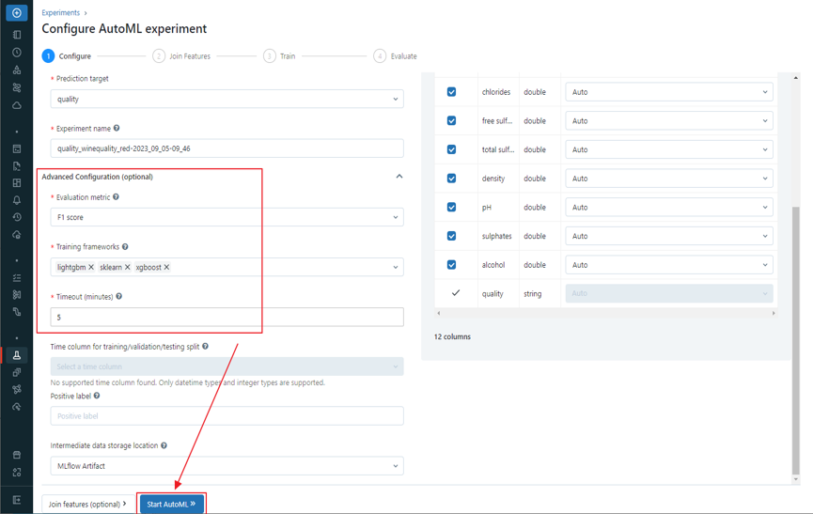This screenshot has height=514, width=813.
Task: Click the Experiments breadcrumb link
Action: 60,13
